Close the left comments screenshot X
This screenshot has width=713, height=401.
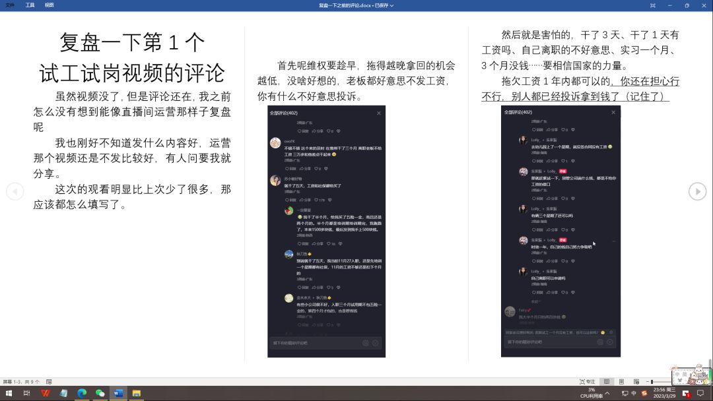379,113
